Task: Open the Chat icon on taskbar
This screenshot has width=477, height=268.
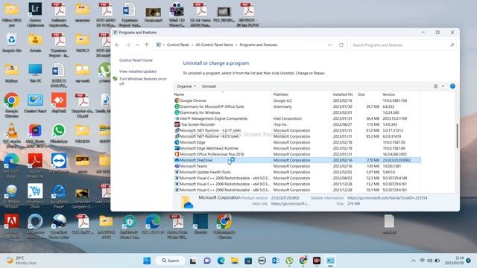Action: pyautogui.click(x=207, y=261)
